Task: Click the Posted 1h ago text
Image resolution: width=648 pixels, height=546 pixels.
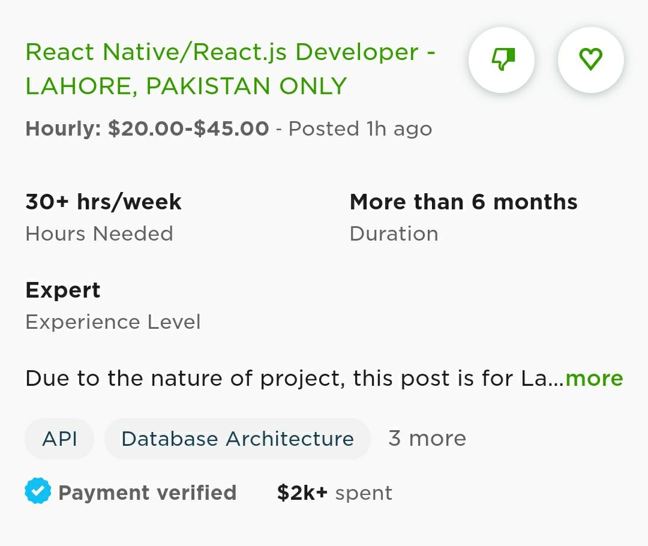Action: click(360, 128)
